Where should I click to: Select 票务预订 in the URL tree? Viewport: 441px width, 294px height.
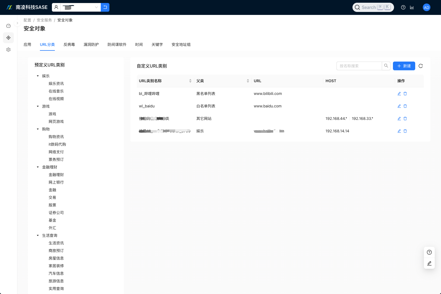point(56,159)
